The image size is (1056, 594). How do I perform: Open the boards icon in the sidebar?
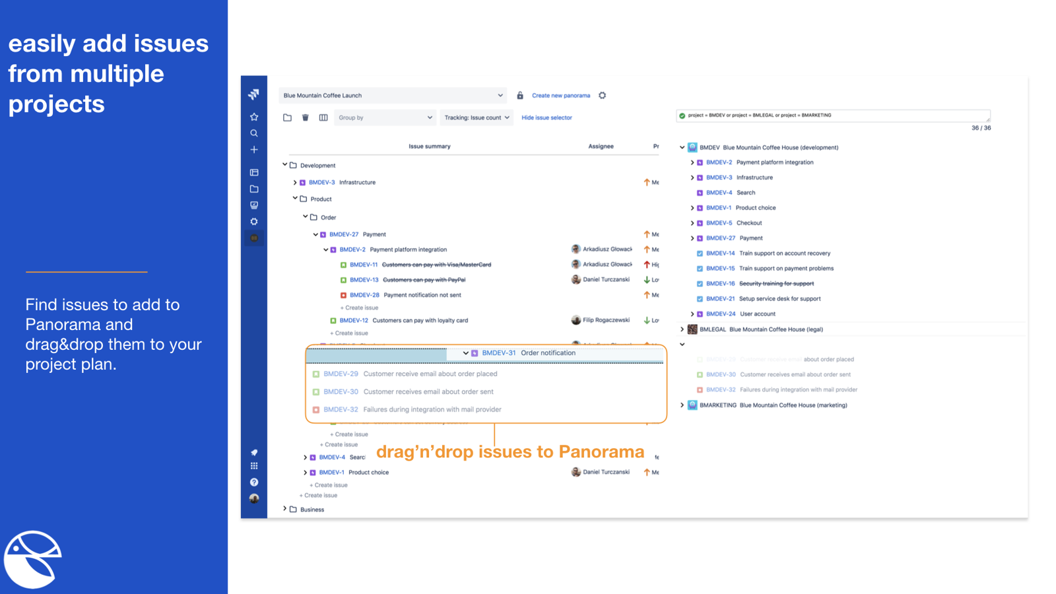(x=254, y=172)
